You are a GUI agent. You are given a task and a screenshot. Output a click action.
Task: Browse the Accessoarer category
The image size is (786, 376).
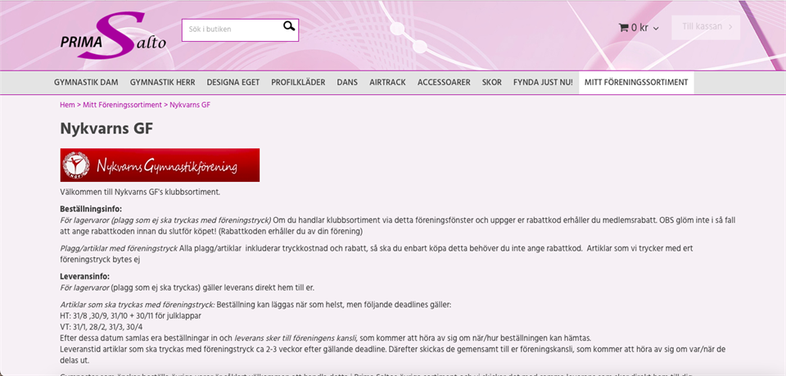pyautogui.click(x=444, y=83)
